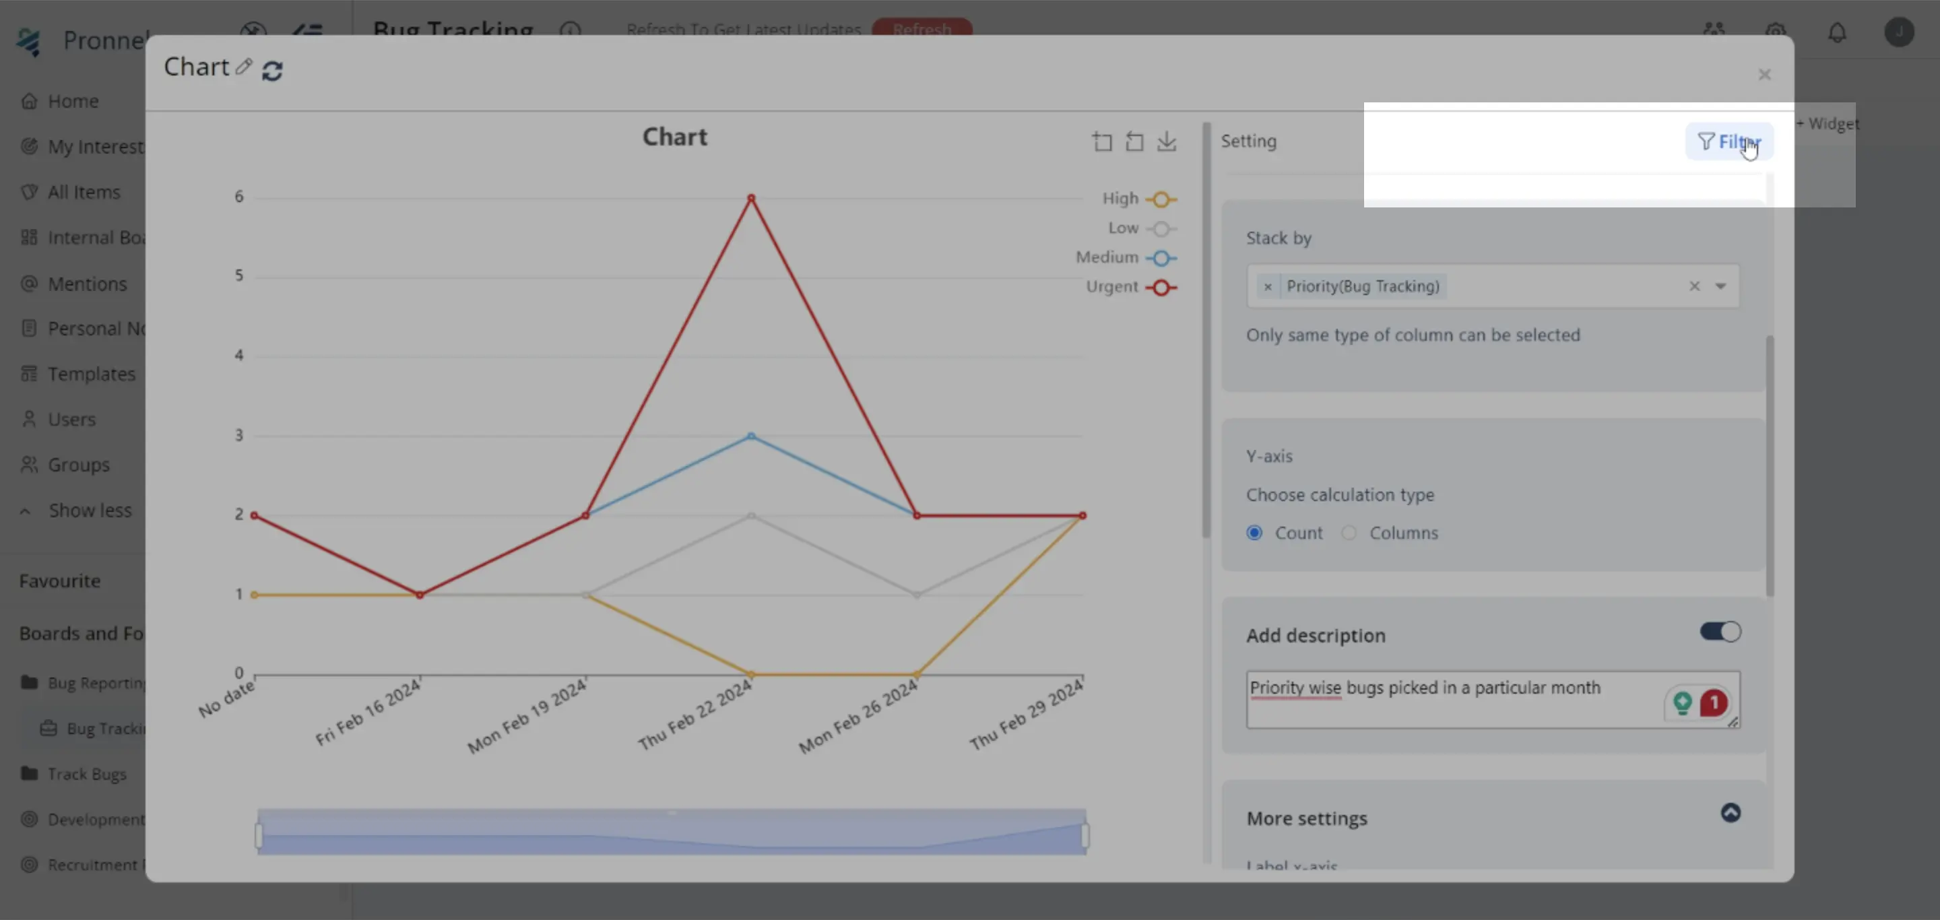Click the Groups icon in sidebar
The width and height of the screenshot is (1940, 920).
point(28,465)
